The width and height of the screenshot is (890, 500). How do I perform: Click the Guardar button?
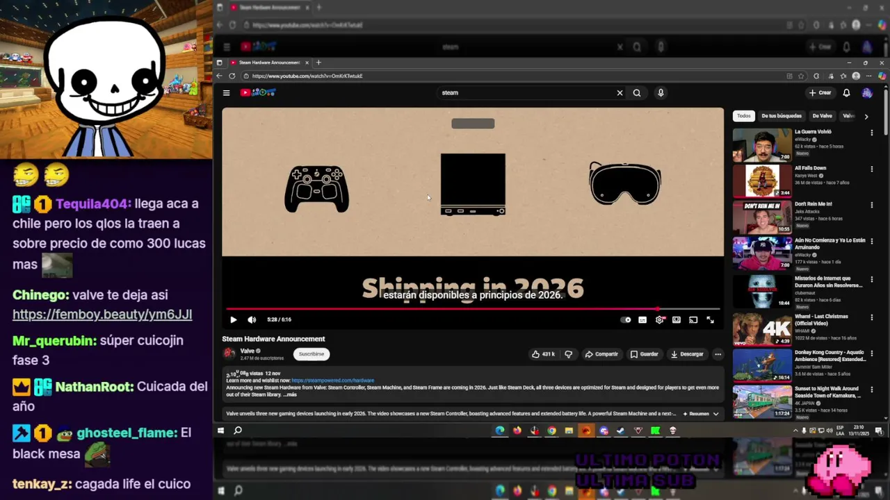click(644, 354)
